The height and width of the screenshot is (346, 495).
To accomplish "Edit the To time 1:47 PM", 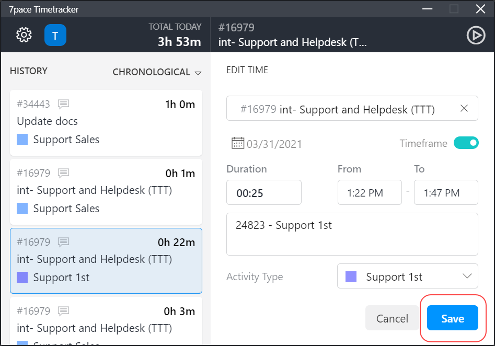I will tap(446, 192).
